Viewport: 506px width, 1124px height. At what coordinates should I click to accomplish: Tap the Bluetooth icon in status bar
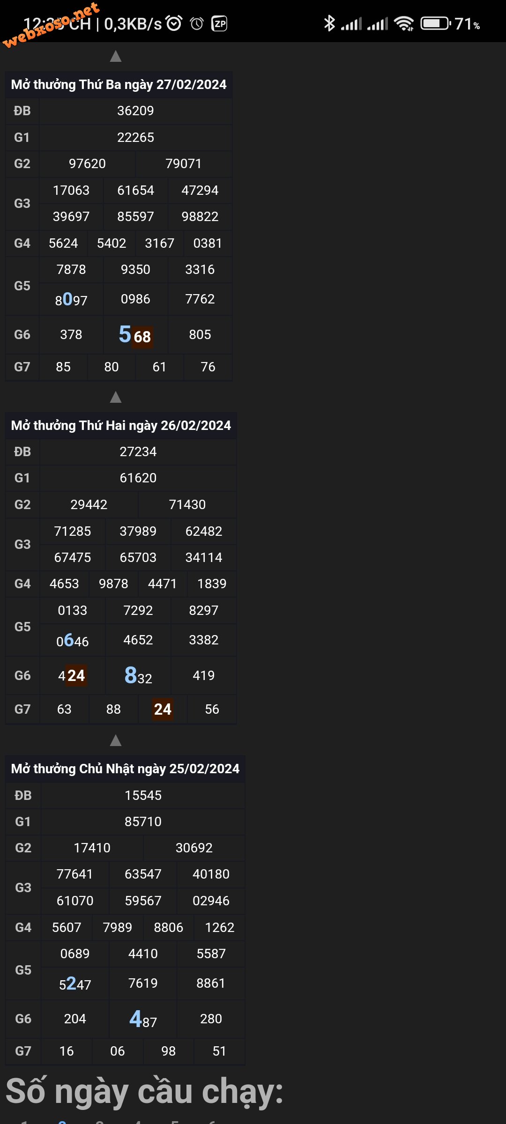tap(329, 23)
